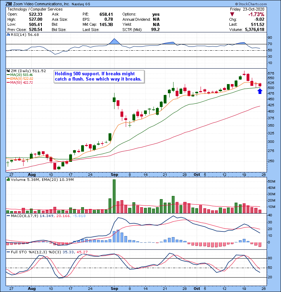281x292 pixels.
Task: Click the 50M volume axis label
Action: (271, 182)
